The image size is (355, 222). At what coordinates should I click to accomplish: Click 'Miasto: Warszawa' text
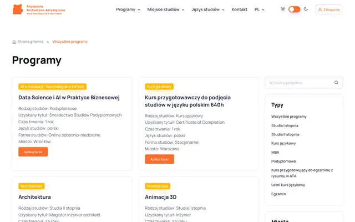(162, 149)
